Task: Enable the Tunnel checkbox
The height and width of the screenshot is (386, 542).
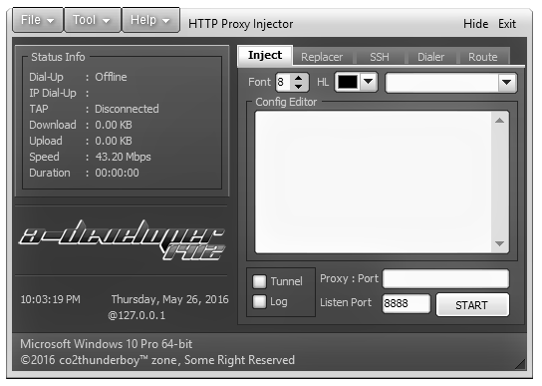Action: pyautogui.click(x=259, y=281)
